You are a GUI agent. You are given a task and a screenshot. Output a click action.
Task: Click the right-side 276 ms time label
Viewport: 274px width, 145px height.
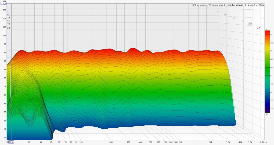(259, 28)
